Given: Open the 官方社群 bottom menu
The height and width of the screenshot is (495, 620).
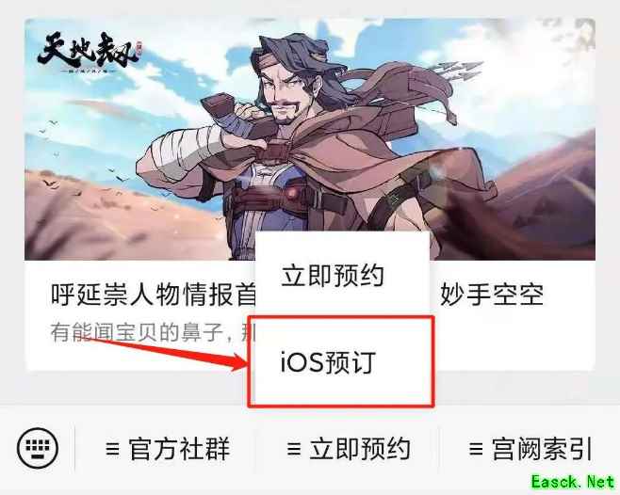Looking at the screenshot, I should click(x=168, y=449).
